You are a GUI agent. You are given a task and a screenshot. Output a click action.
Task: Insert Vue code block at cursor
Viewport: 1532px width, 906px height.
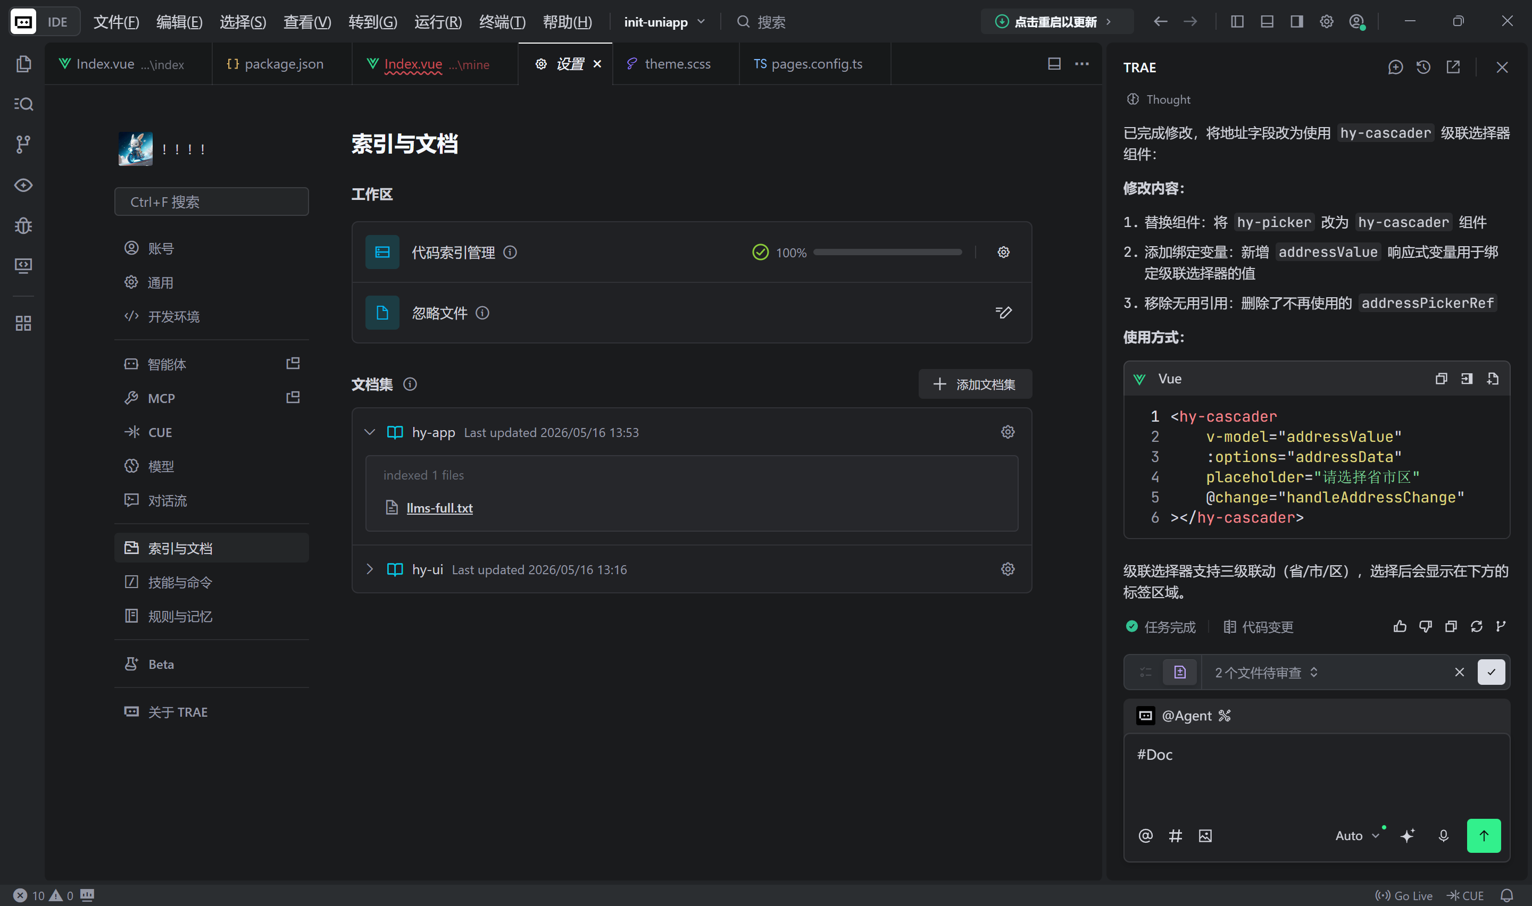[1467, 379]
